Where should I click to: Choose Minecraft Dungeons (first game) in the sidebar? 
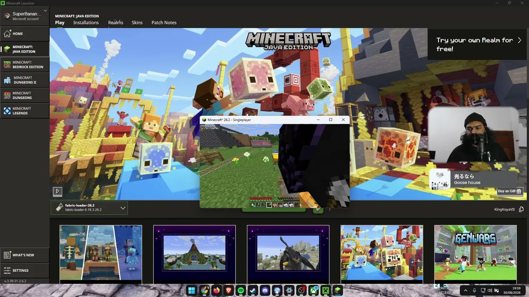coord(25,95)
